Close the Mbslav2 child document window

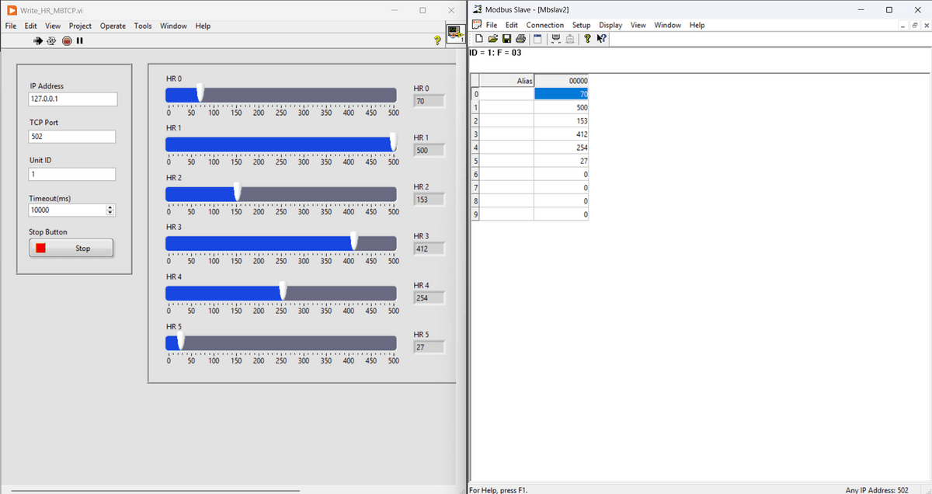coord(926,26)
